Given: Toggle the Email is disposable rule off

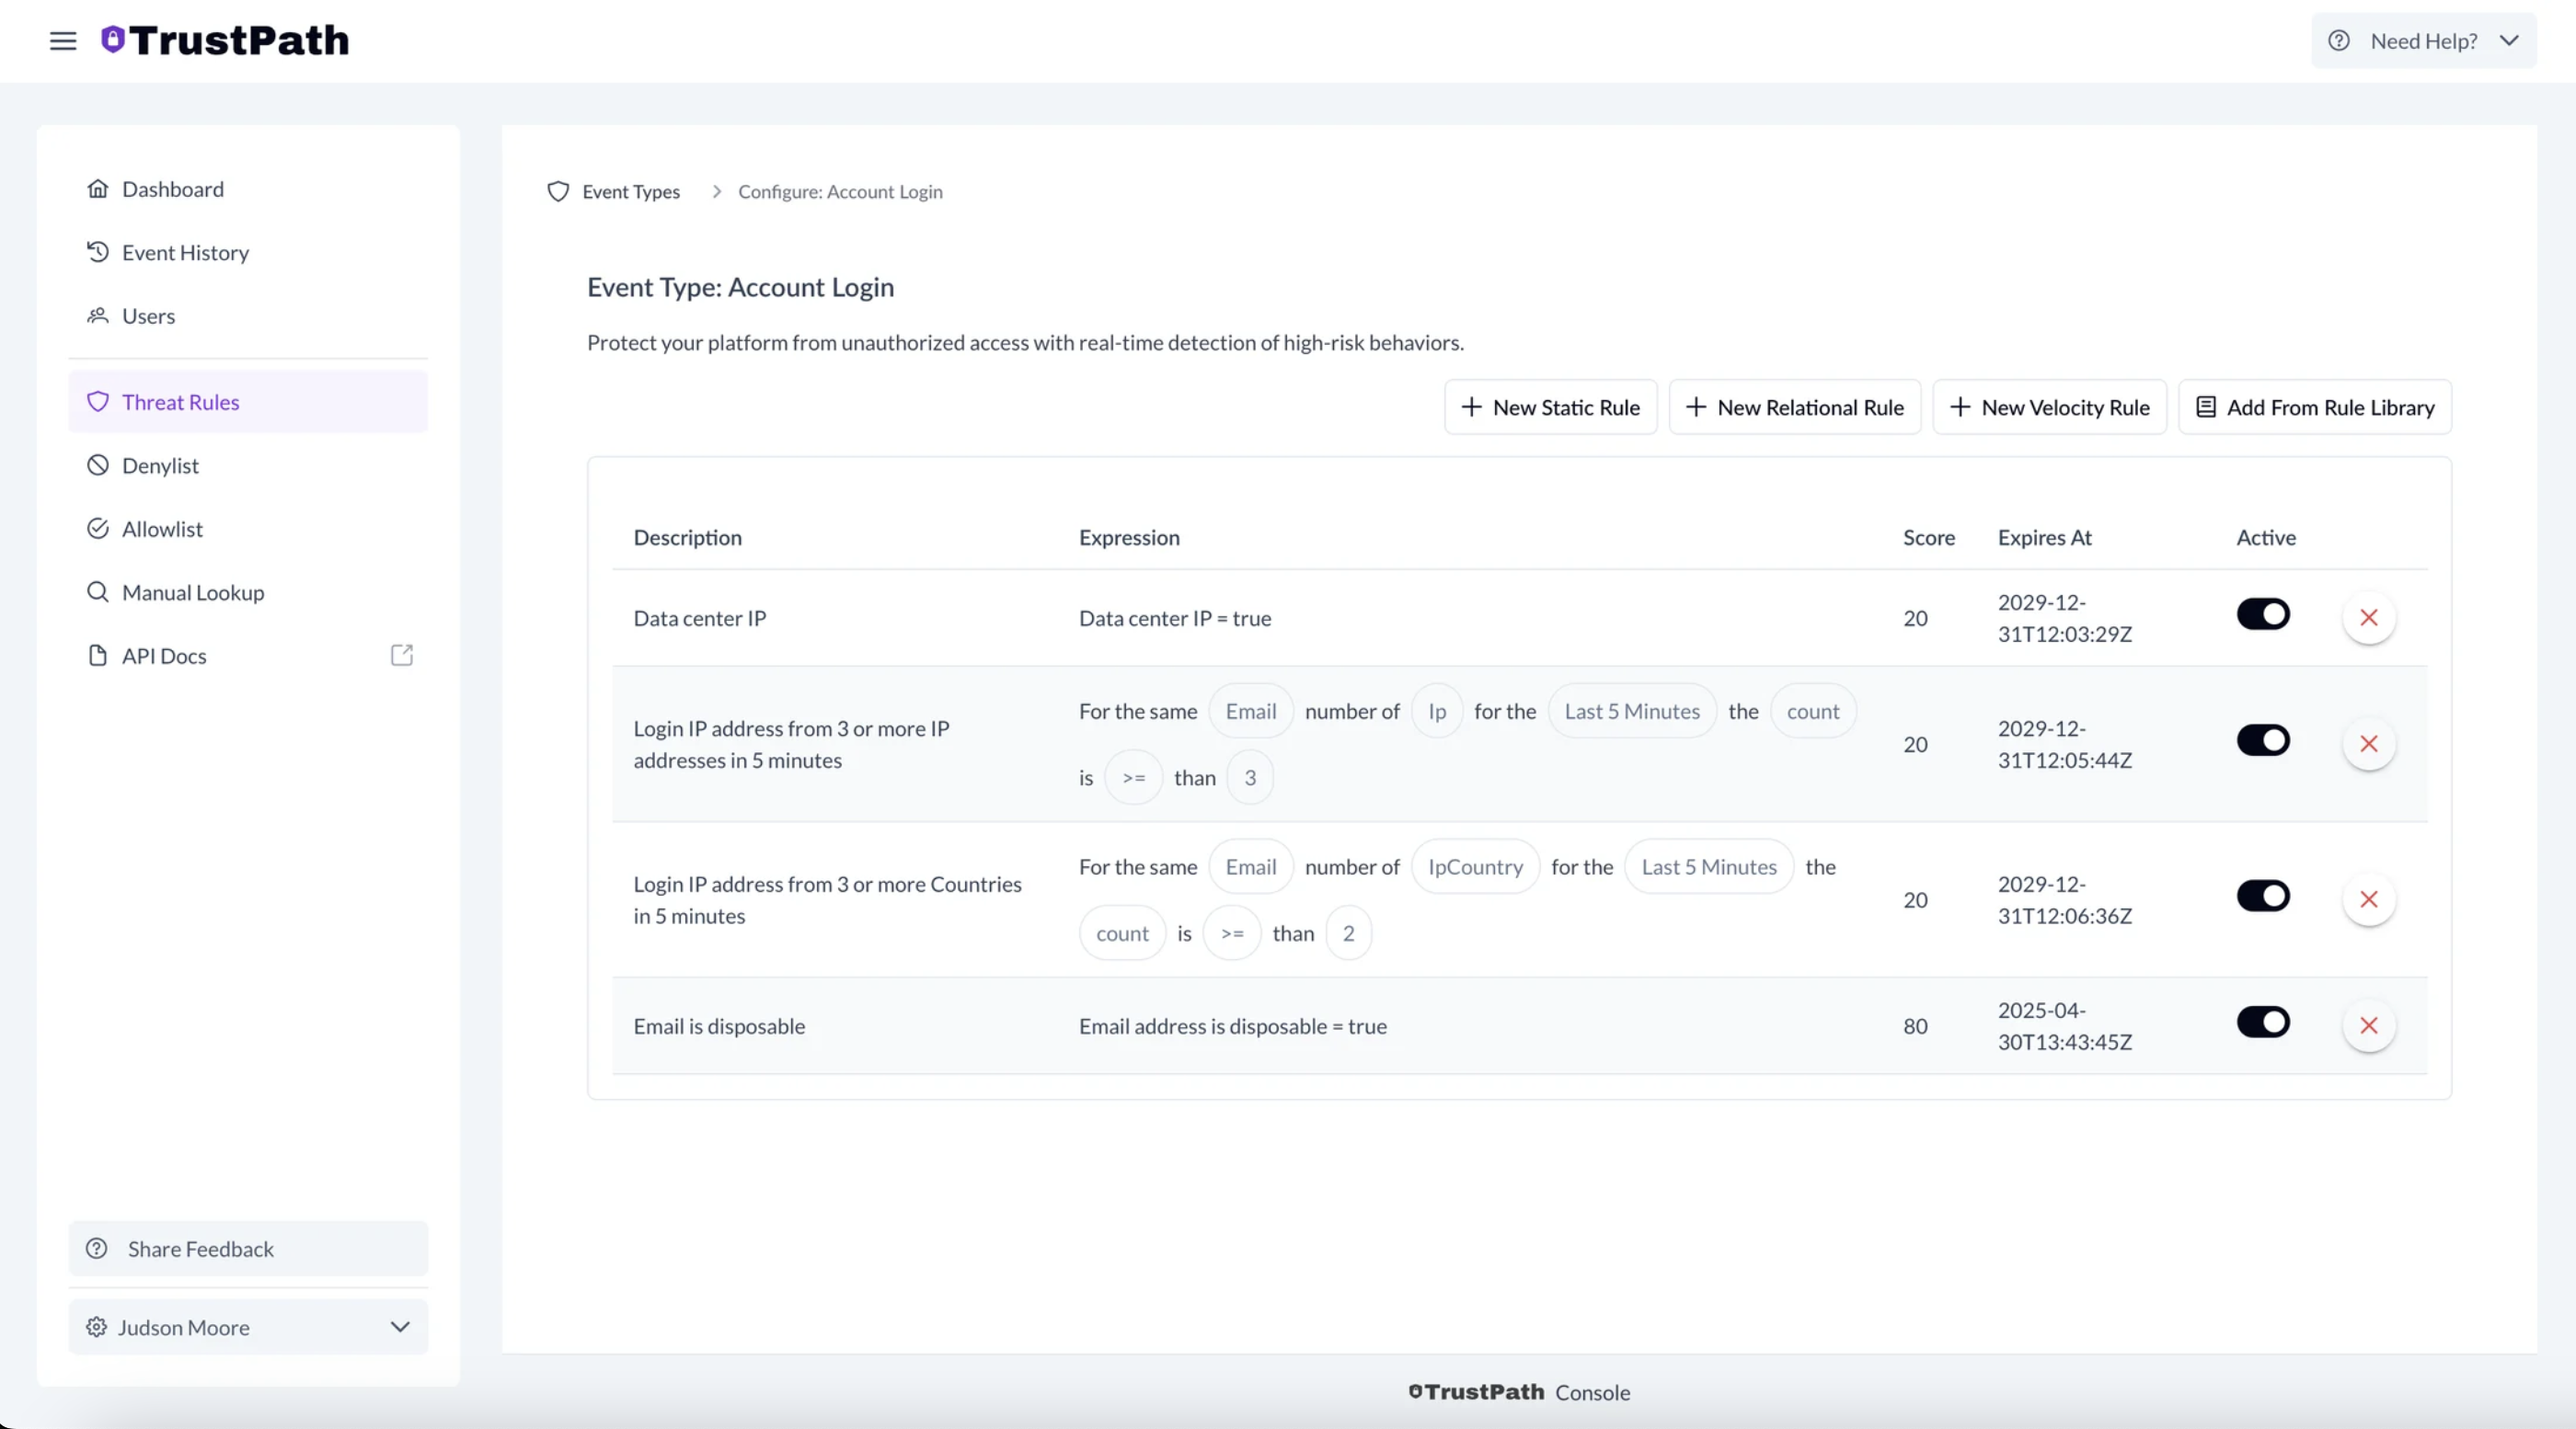Looking at the screenshot, I should coord(2263,1022).
